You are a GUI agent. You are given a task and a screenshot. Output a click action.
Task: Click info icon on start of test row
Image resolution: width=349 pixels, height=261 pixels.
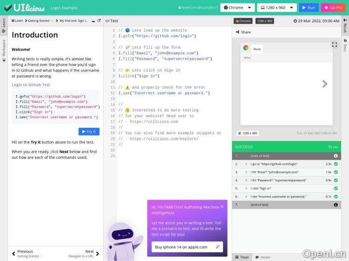coord(336,156)
